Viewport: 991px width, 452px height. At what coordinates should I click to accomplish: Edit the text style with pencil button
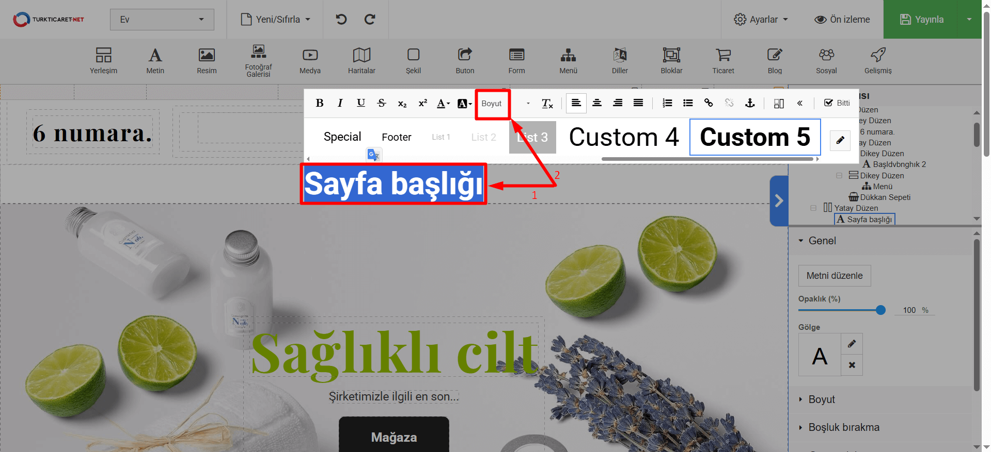tap(840, 140)
